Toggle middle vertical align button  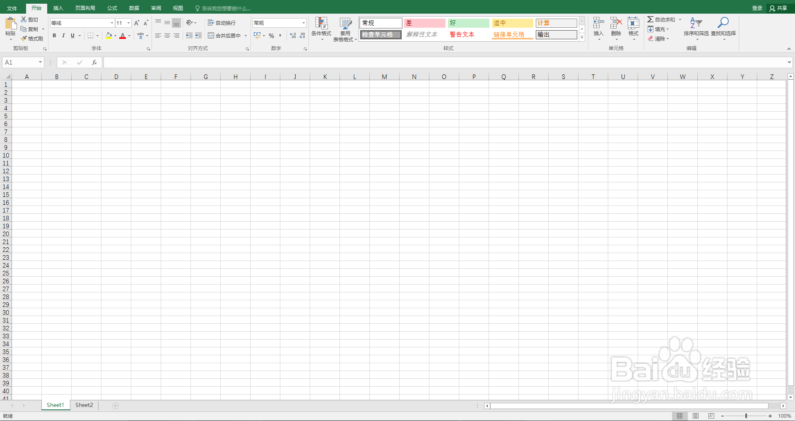click(x=167, y=23)
